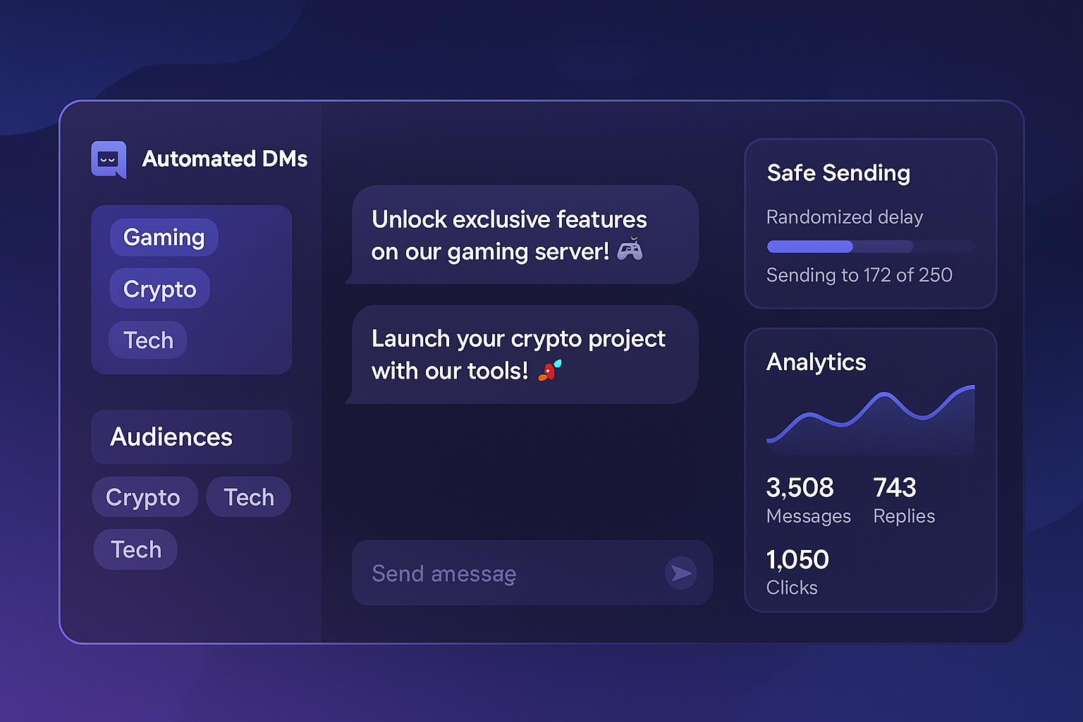The height and width of the screenshot is (722, 1083).
Task: Click the 1,050 Clicks stat
Action: [x=797, y=571]
